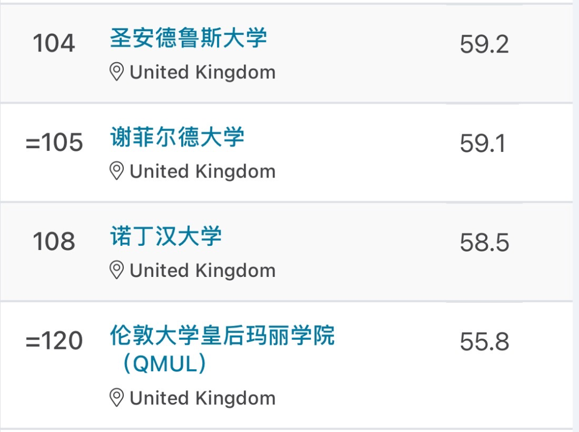The width and height of the screenshot is (579, 432).
Task: Click the location pin in the QMUL row
Action: pos(116,398)
